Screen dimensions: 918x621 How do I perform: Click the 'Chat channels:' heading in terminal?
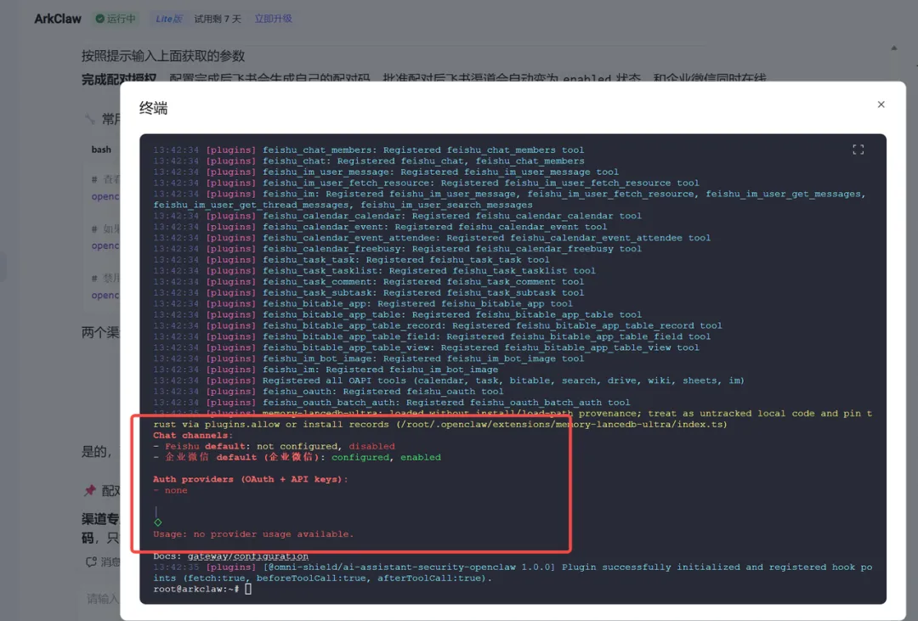(193, 435)
